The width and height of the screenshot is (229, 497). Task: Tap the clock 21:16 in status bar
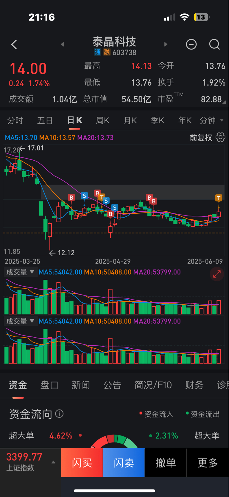(42, 17)
